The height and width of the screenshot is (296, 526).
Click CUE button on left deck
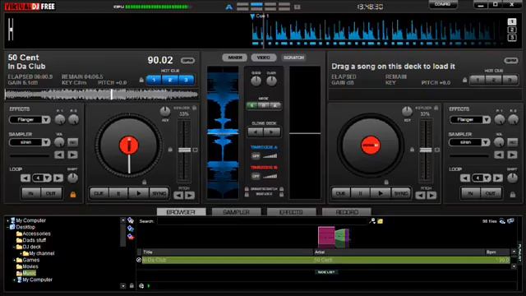coord(99,193)
